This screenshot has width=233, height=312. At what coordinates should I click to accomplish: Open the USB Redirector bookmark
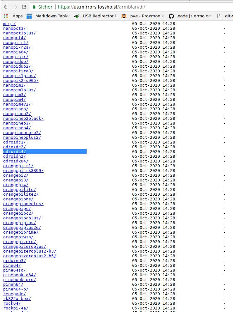[95, 16]
